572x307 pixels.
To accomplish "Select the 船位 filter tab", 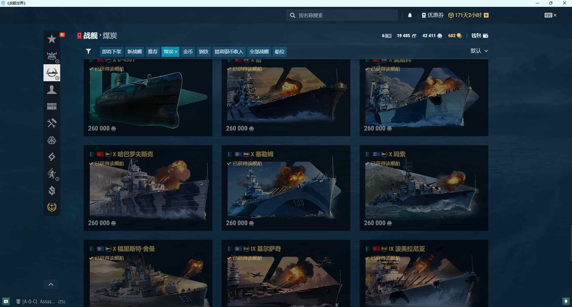I will 280,51.
